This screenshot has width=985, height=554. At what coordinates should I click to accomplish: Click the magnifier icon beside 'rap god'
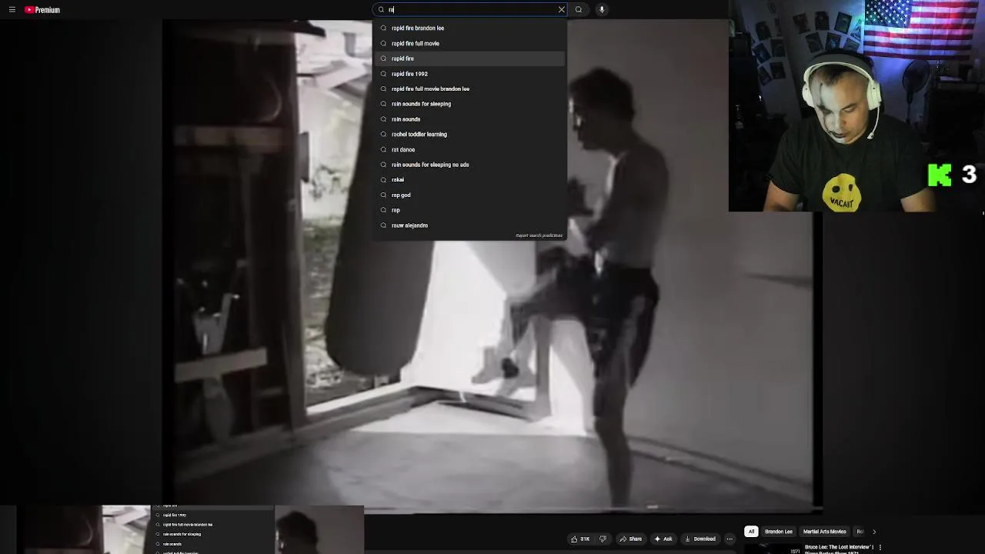[383, 195]
